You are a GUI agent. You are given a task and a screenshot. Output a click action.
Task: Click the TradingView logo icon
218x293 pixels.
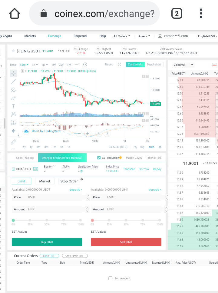click(26, 131)
